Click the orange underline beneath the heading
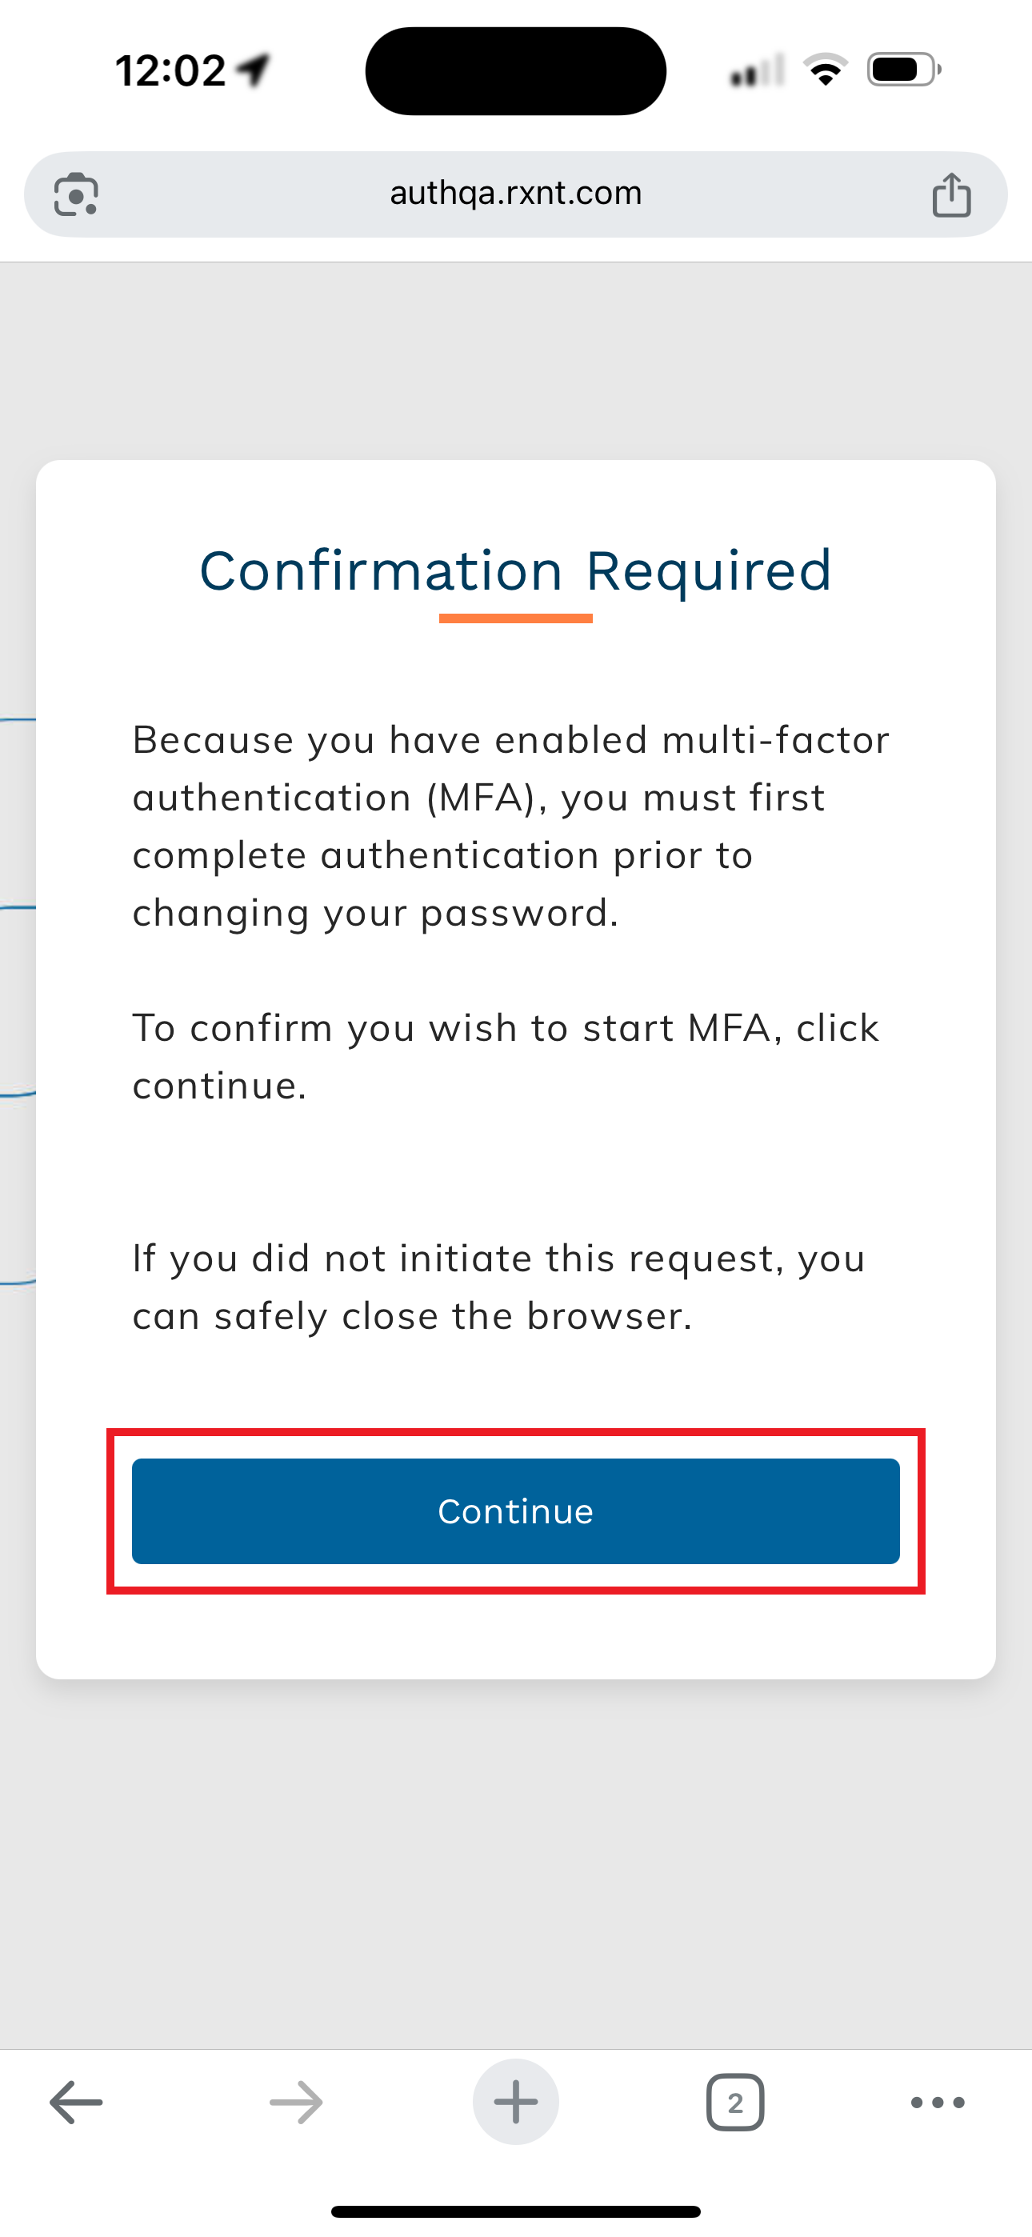 point(515,618)
